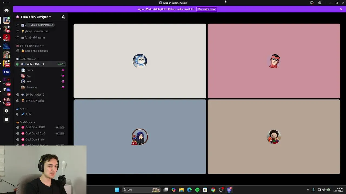
Task: Join ETKİNLİK Odası voice channel
Action: (40, 101)
